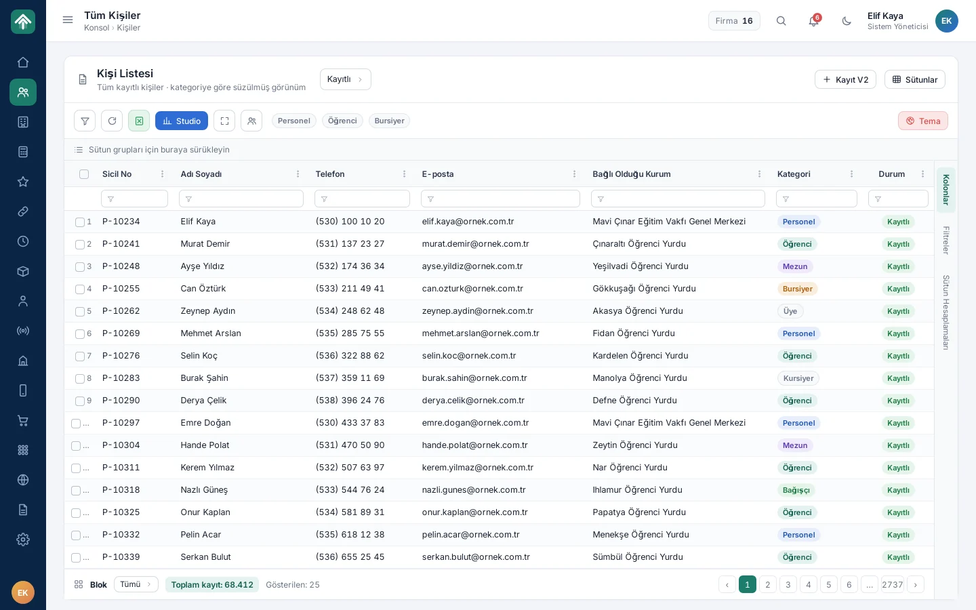
Task: Open the notifications bell
Action: (814, 21)
